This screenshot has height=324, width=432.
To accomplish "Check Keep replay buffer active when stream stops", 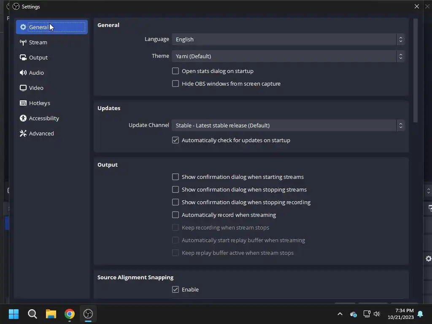I will pos(175,253).
